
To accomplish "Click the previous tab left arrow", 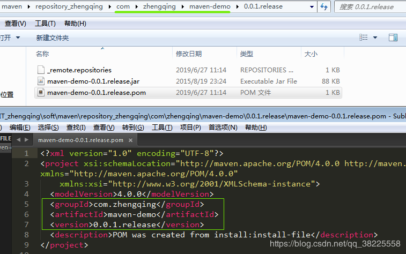I will click(x=18, y=140).
